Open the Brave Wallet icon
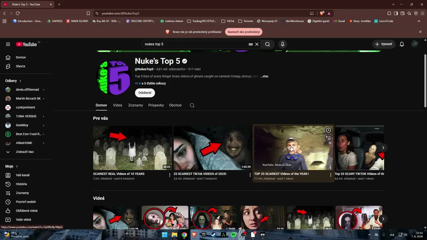This screenshot has height=240, width=427. 403,13
